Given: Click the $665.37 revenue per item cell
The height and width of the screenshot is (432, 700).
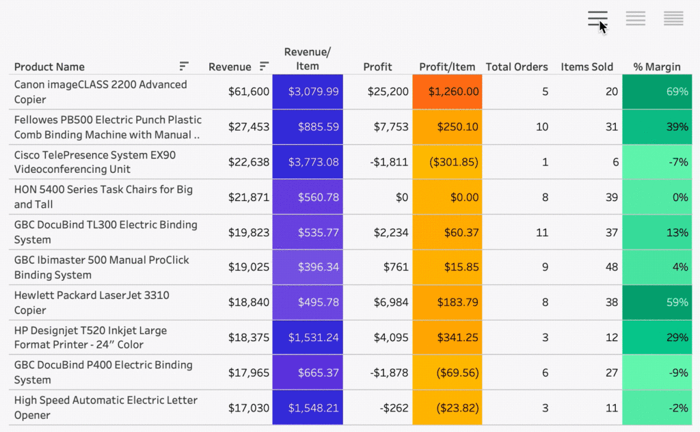Looking at the screenshot, I should pos(308,373).
